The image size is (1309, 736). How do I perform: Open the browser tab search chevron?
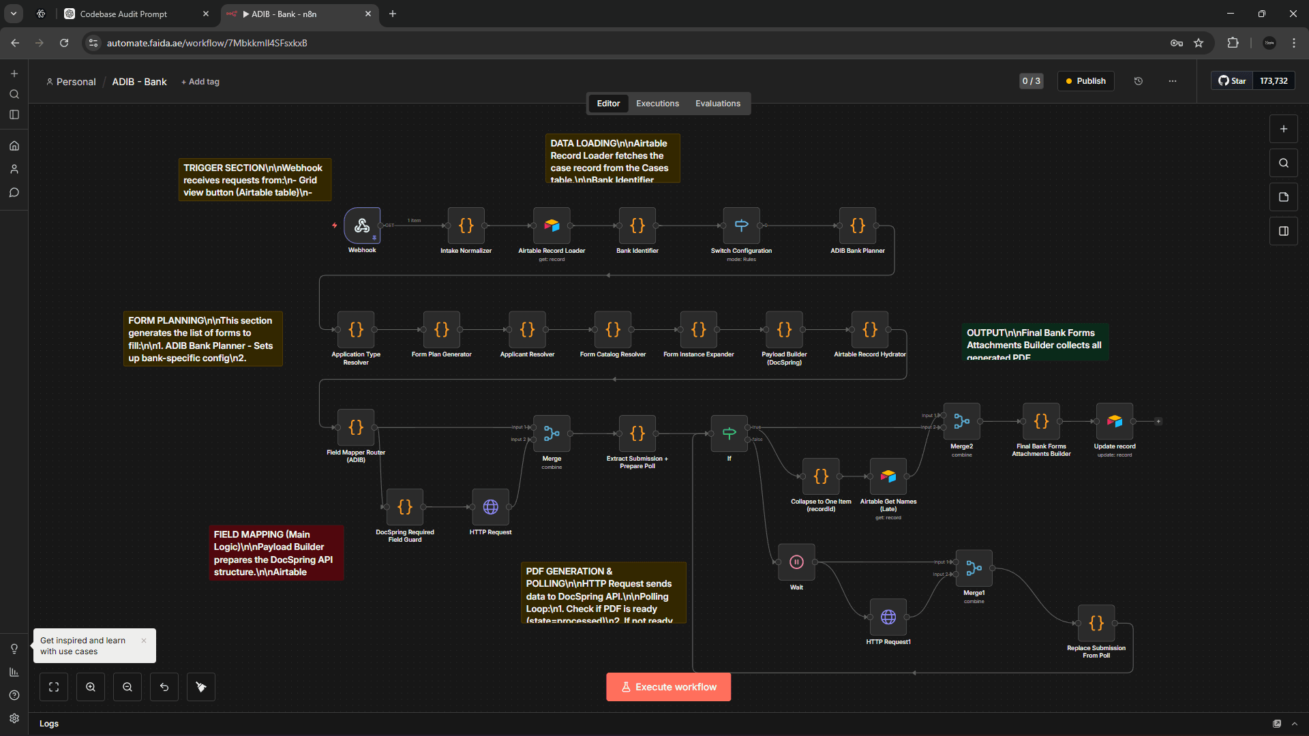pos(13,14)
